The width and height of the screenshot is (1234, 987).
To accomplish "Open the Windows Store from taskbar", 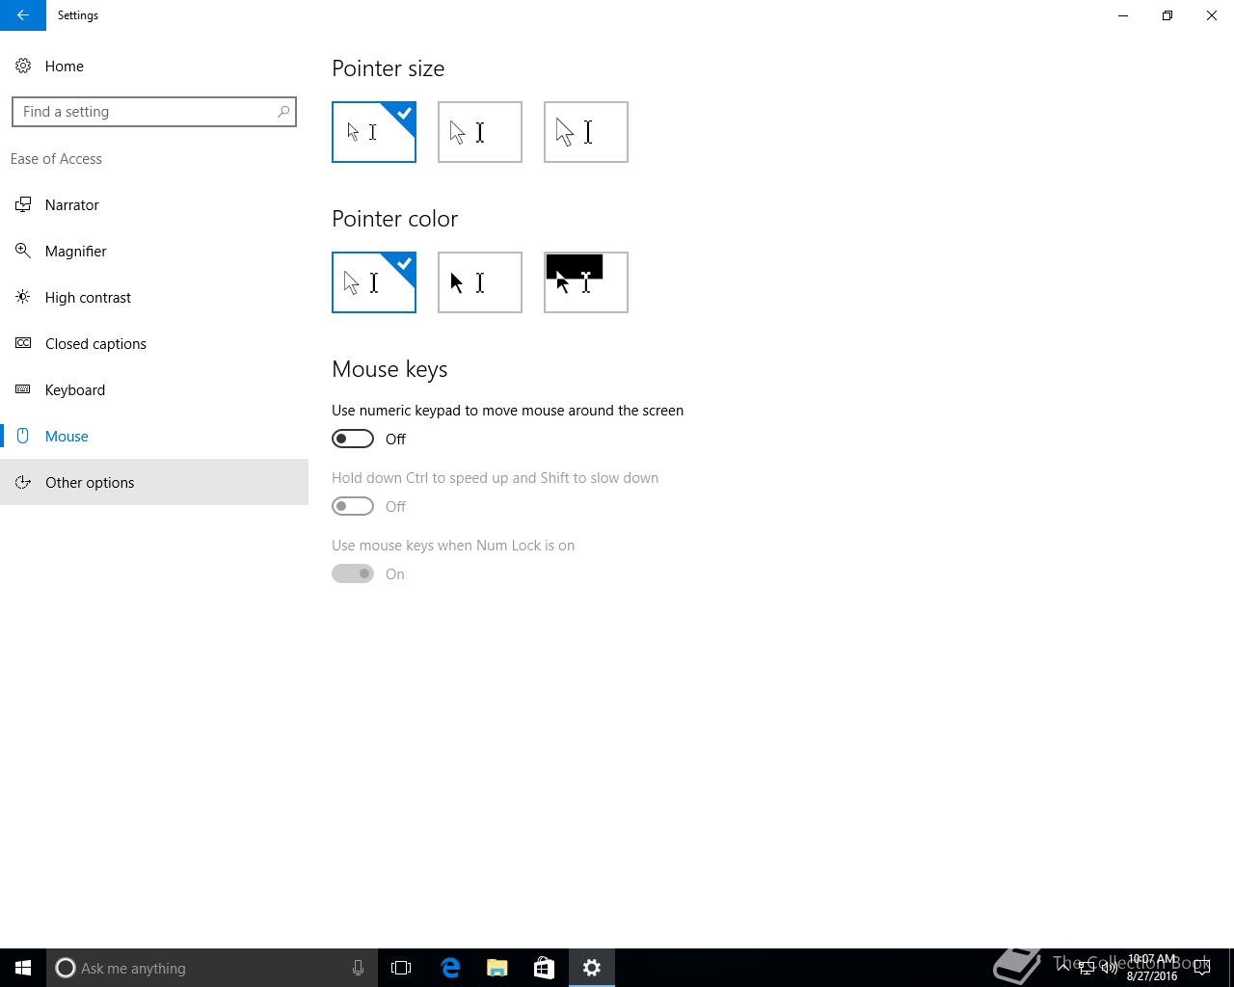I will 544,968.
